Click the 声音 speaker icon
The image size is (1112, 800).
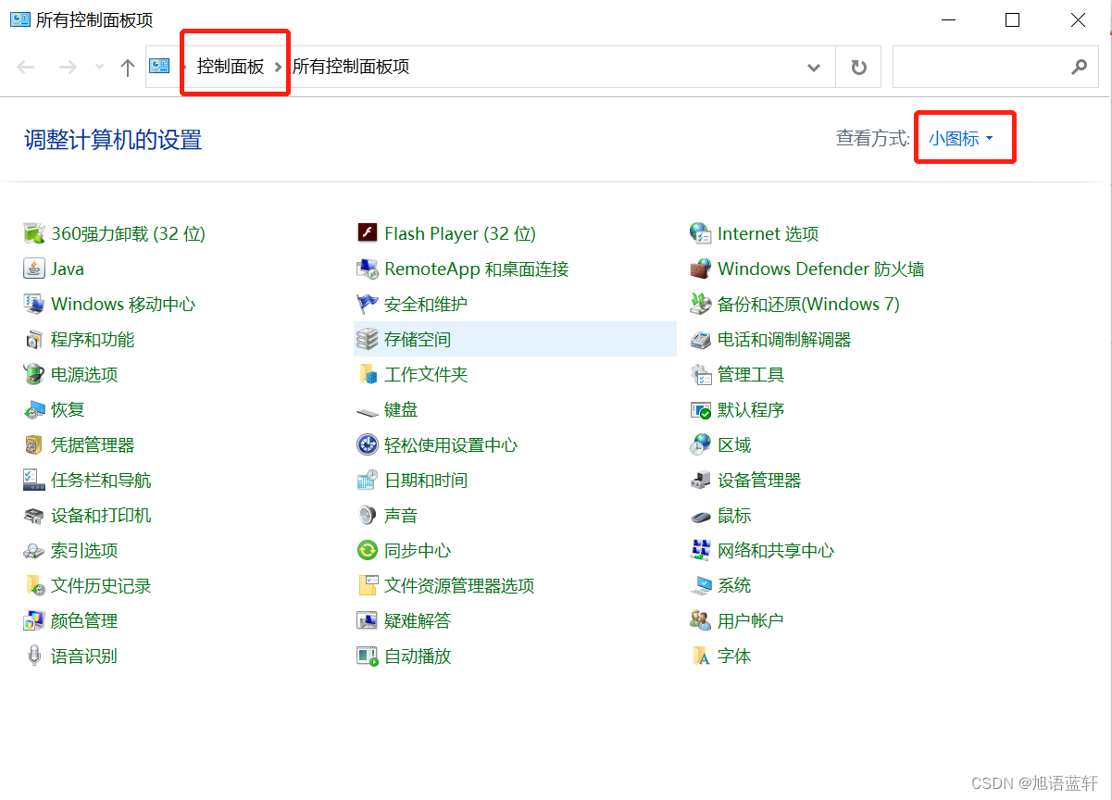[368, 515]
